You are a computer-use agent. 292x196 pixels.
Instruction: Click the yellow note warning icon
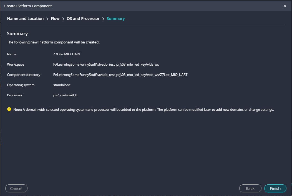coord(9,109)
